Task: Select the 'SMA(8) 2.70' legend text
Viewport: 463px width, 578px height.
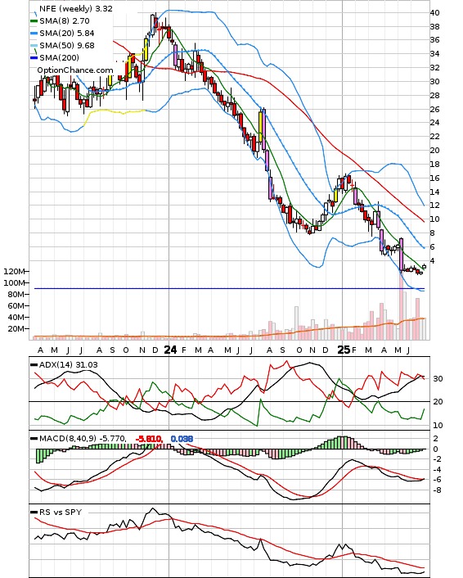Action: pos(65,21)
